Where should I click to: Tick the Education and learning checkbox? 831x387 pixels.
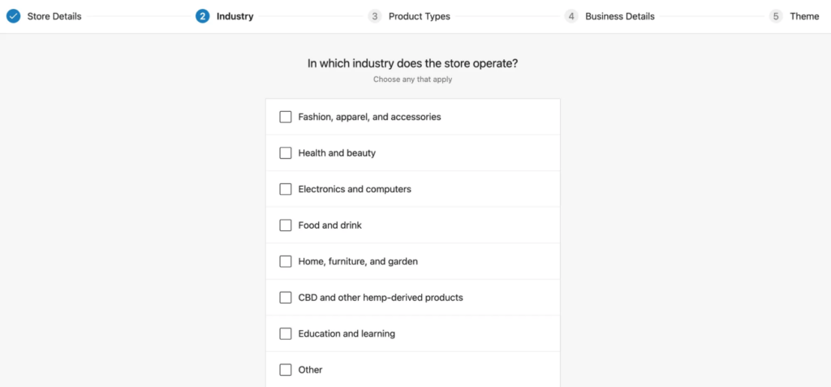pyautogui.click(x=286, y=333)
